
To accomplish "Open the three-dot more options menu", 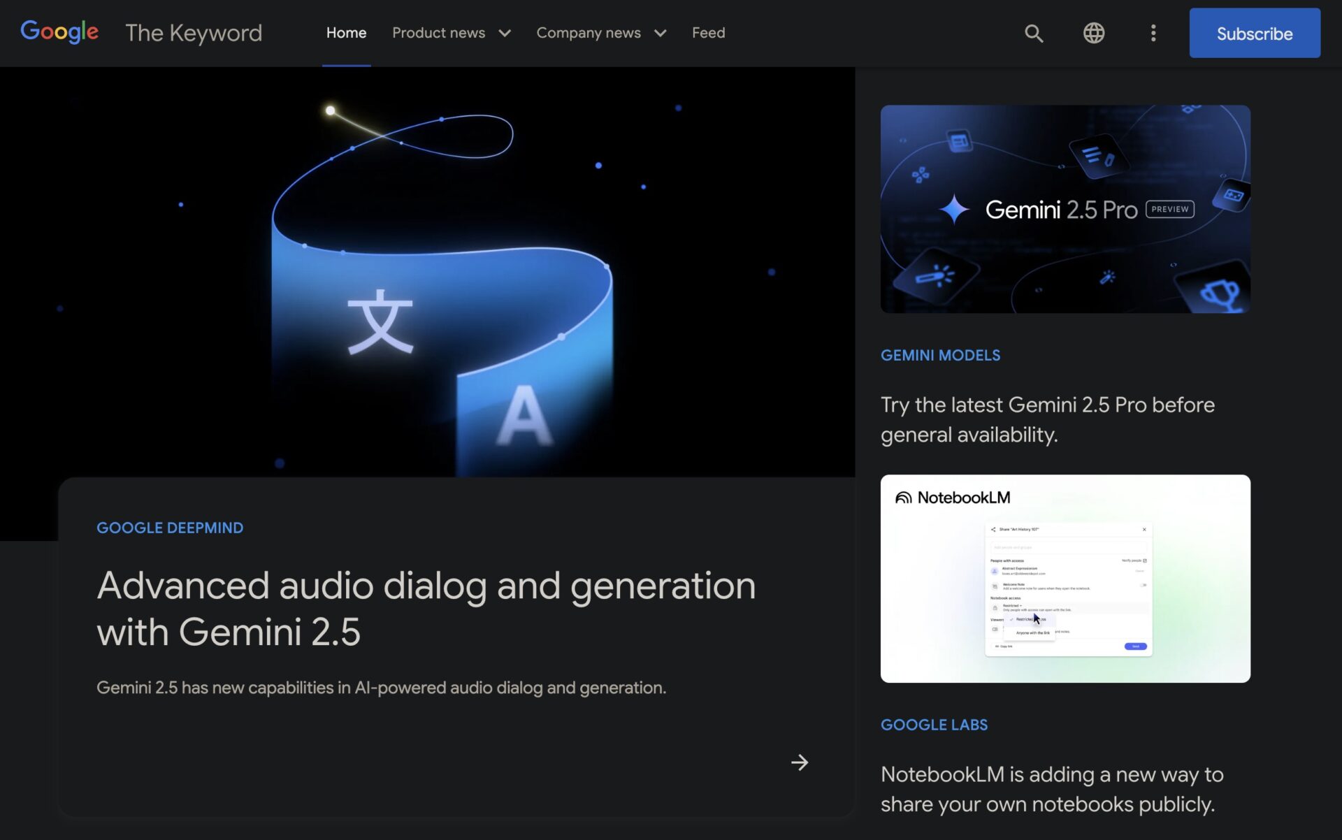I will (1153, 33).
